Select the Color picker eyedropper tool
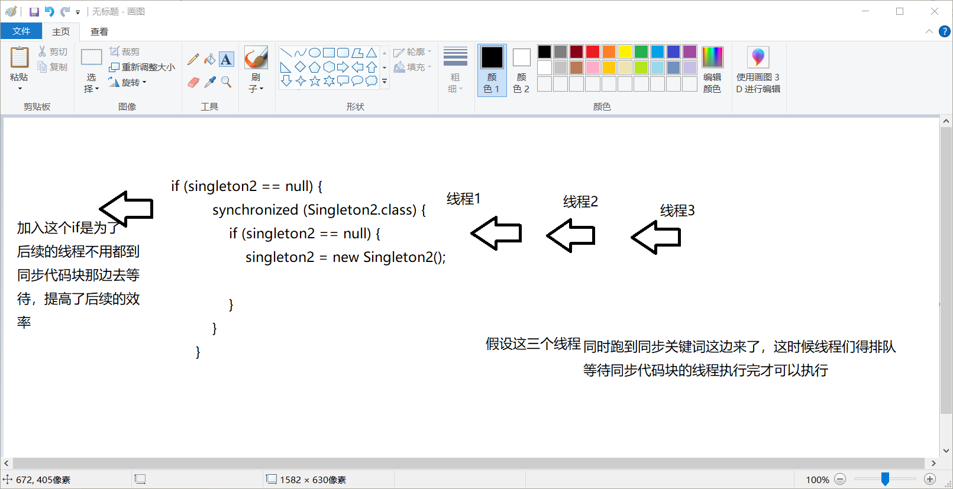The width and height of the screenshot is (953, 489). point(210,82)
